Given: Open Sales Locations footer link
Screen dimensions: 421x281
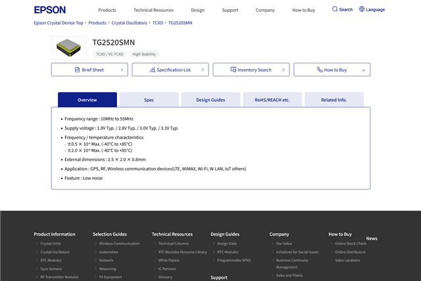Looking at the screenshot, I should click(x=347, y=261).
